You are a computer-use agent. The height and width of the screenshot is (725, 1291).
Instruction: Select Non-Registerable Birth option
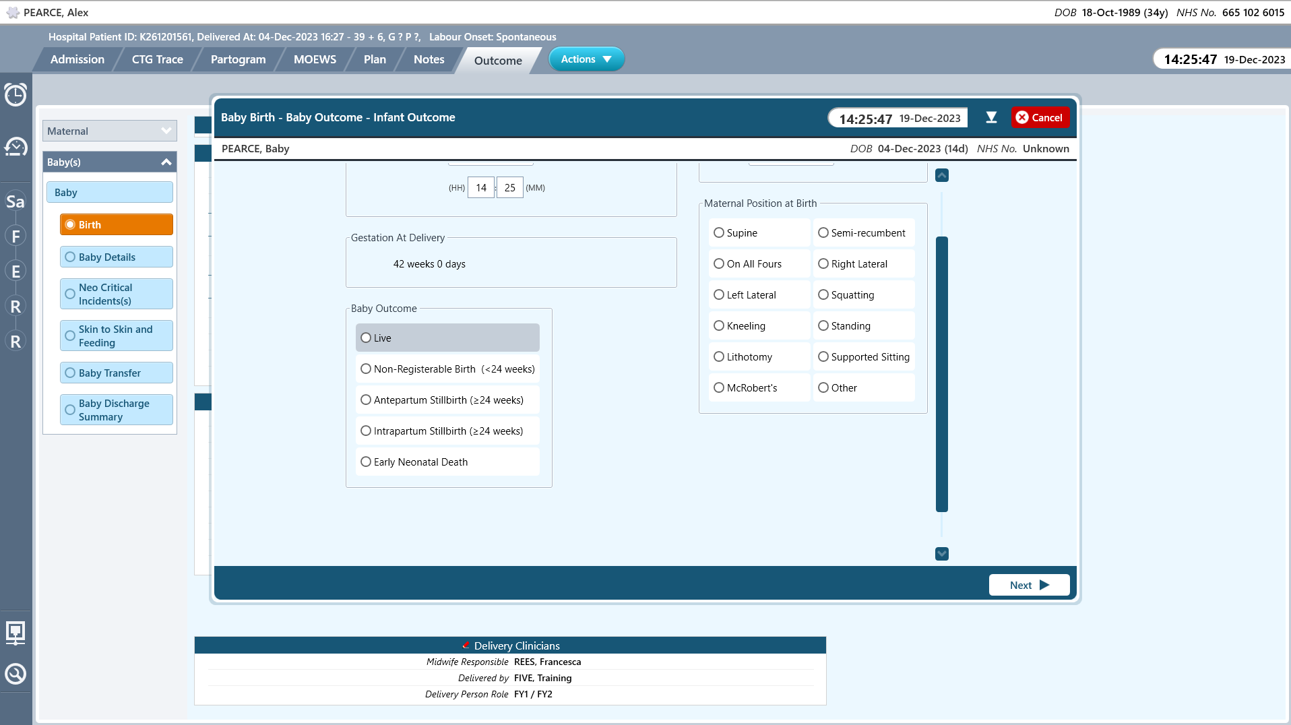click(x=447, y=369)
